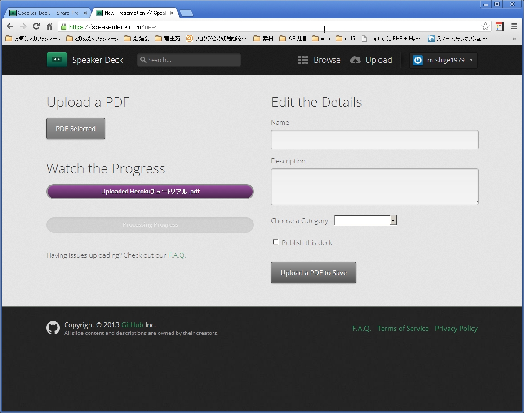Viewport: 524px width, 413px height.
Task: Open the 龍王苑 bookmark folder
Action: [x=168, y=39]
